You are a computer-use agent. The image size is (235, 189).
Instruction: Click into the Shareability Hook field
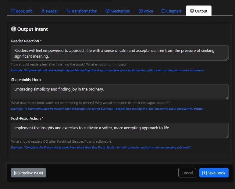(119, 91)
